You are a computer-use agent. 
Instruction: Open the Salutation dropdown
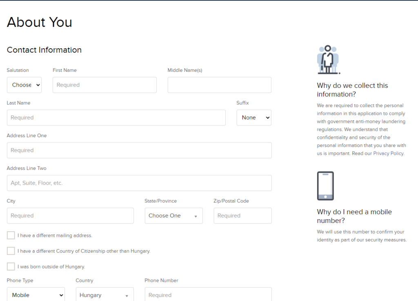24,85
